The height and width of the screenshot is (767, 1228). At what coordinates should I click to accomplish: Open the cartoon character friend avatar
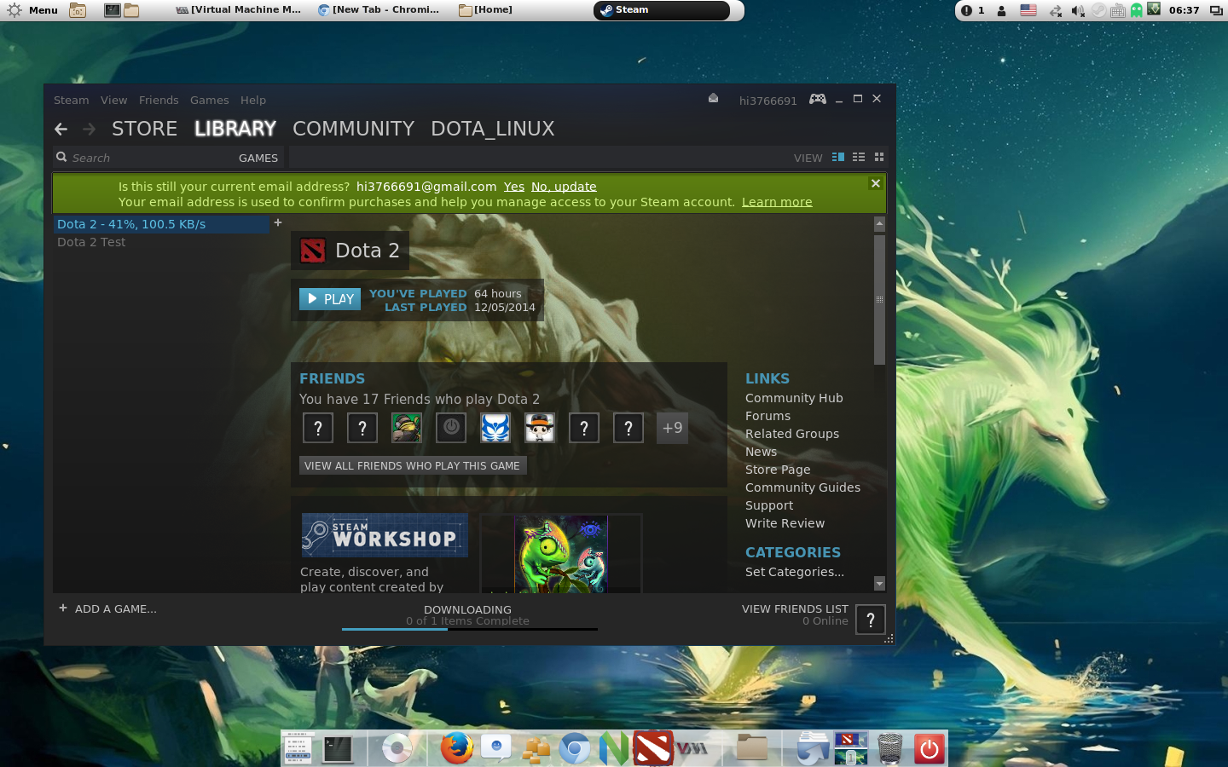point(540,428)
